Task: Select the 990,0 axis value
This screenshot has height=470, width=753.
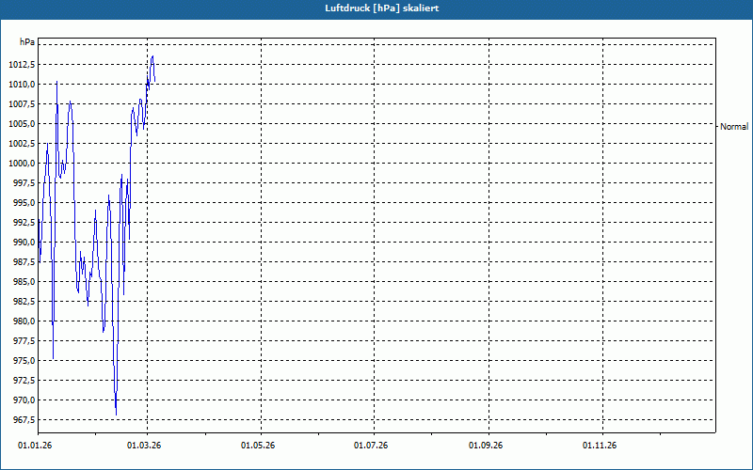Action: click(x=24, y=243)
